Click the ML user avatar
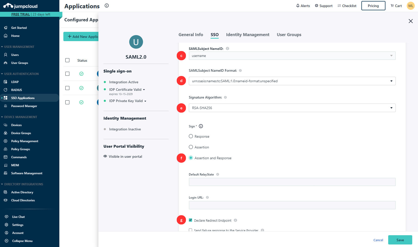 [x=410, y=6]
